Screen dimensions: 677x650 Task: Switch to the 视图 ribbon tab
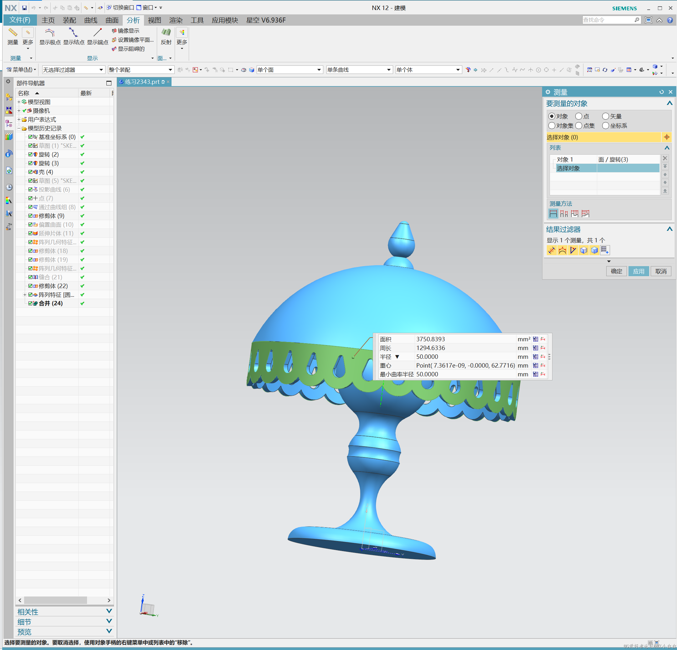click(x=154, y=20)
